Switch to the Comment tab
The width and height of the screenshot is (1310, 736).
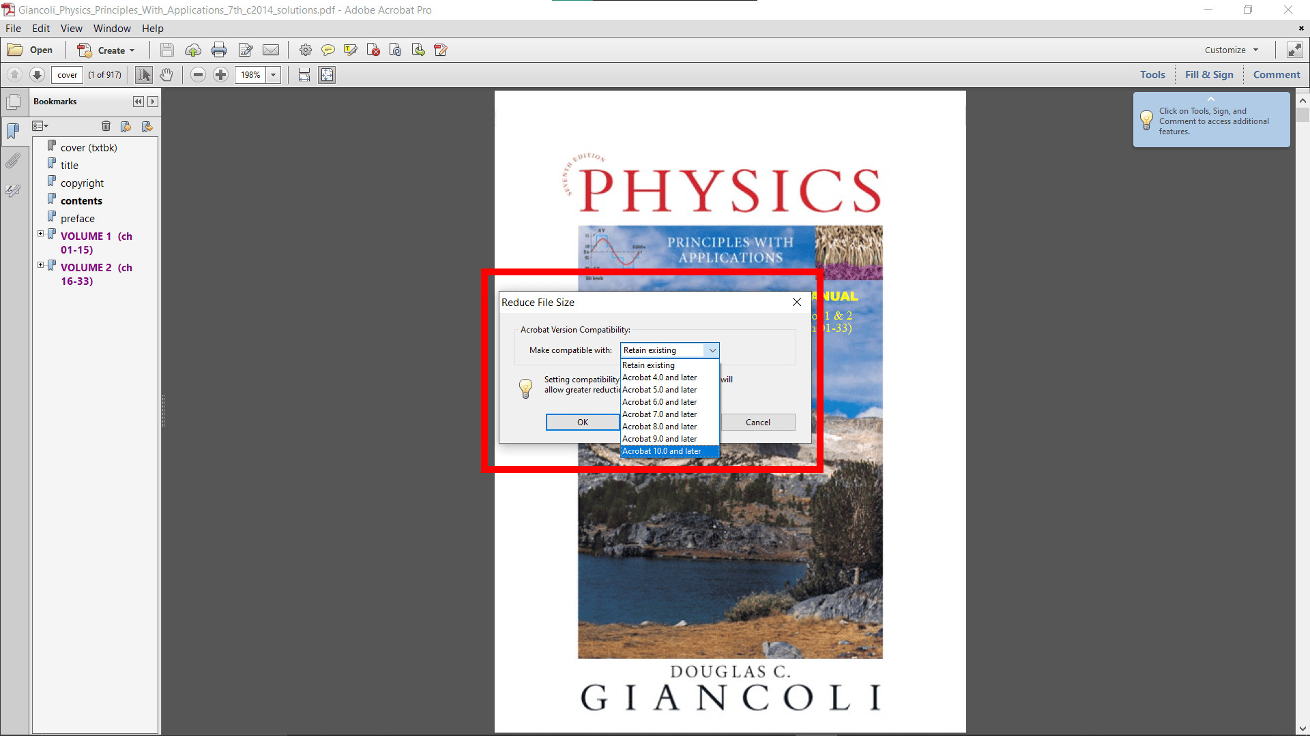(1276, 74)
